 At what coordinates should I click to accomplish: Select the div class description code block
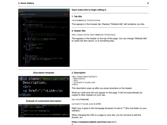click(x=84, y=81)
